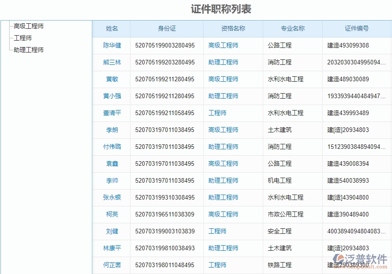Open 熊三林's personnel record

[x=111, y=62]
